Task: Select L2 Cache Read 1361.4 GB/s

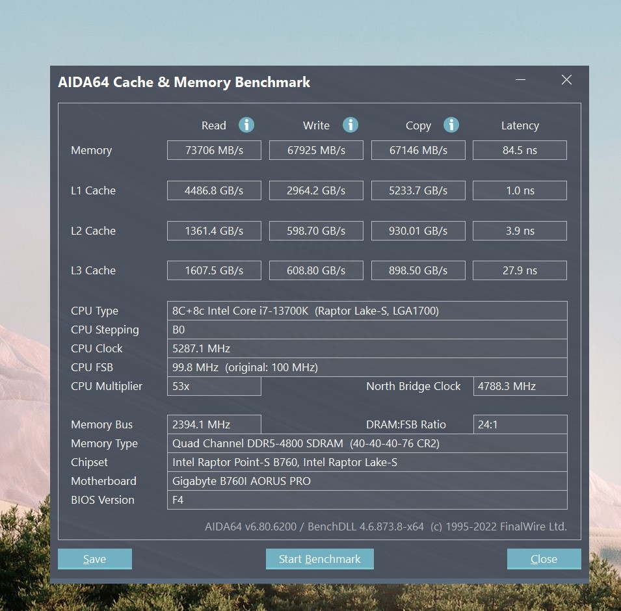Action: pos(214,231)
